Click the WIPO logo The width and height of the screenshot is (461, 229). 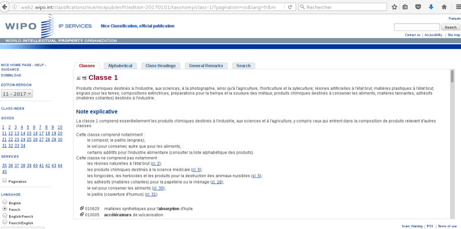point(29,26)
